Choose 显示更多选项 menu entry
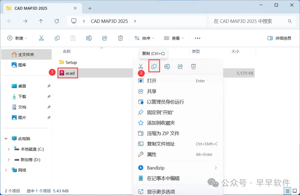 pos(178,191)
